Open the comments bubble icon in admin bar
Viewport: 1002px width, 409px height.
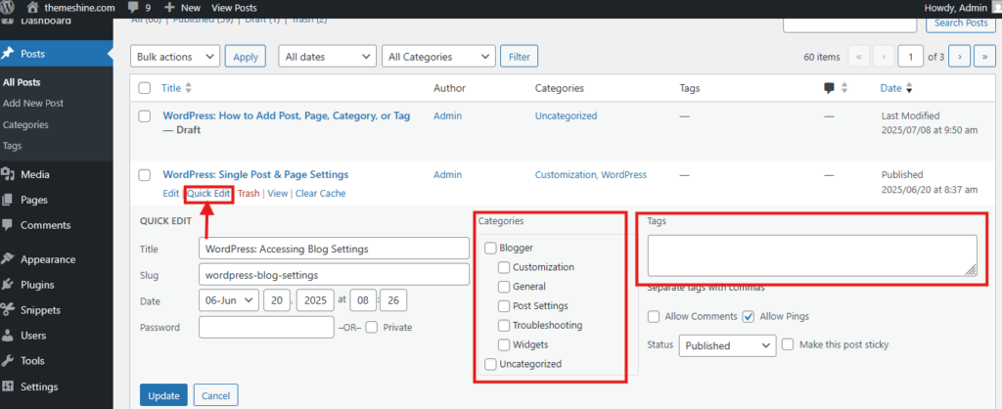pyautogui.click(x=133, y=8)
